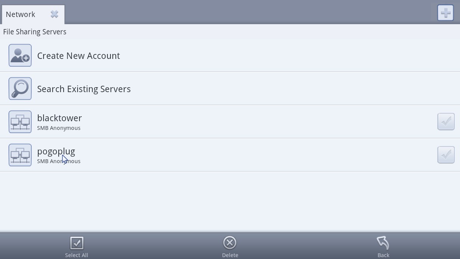
Task: Tick the pogoplug server checkbox
Action: [446, 155]
